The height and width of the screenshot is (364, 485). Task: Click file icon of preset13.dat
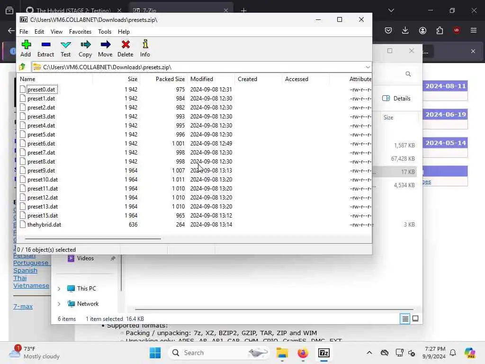[x=23, y=207]
